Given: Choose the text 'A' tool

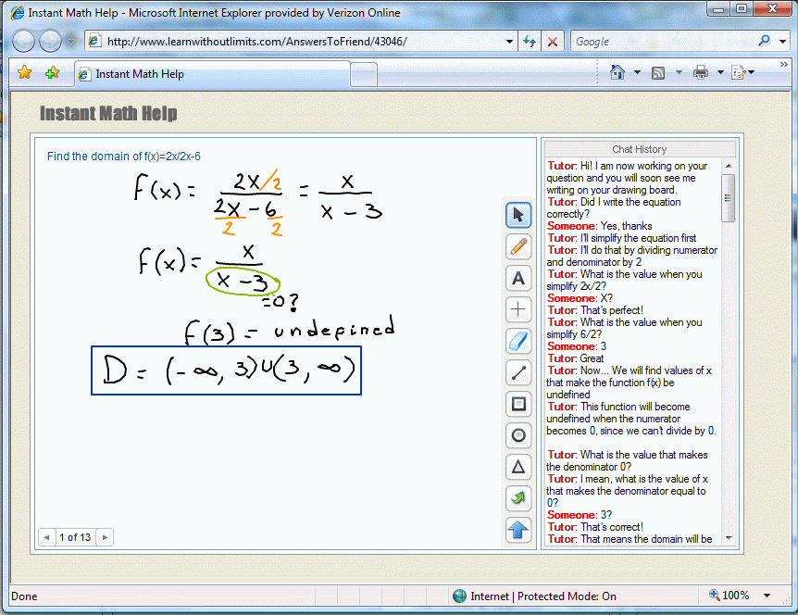Looking at the screenshot, I should click(x=518, y=278).
